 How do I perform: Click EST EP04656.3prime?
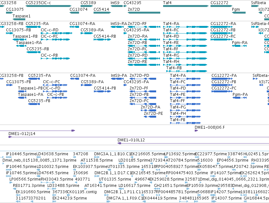[x=218, y=163]
